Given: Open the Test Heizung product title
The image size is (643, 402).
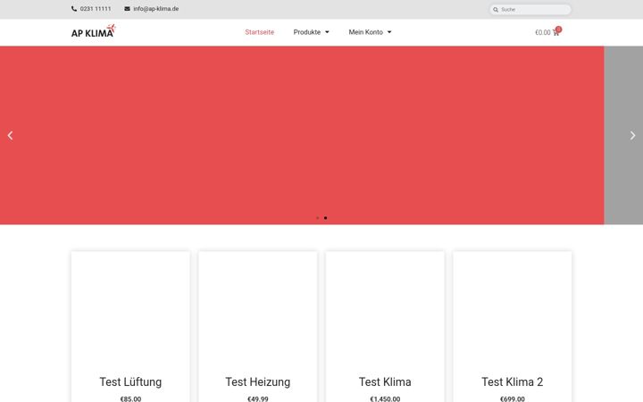Looking at the screenshot, I should (258, 382).
